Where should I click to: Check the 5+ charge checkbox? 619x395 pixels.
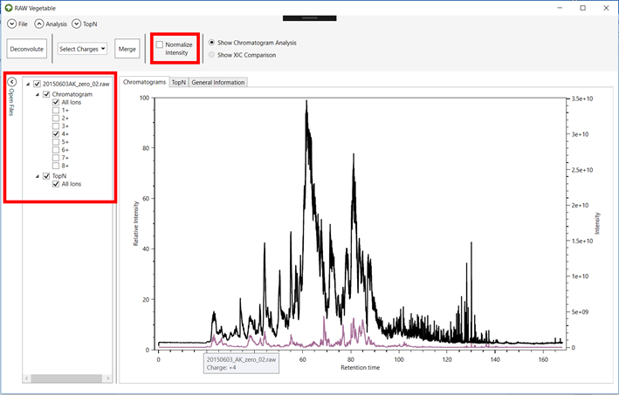tap(56, 142)
